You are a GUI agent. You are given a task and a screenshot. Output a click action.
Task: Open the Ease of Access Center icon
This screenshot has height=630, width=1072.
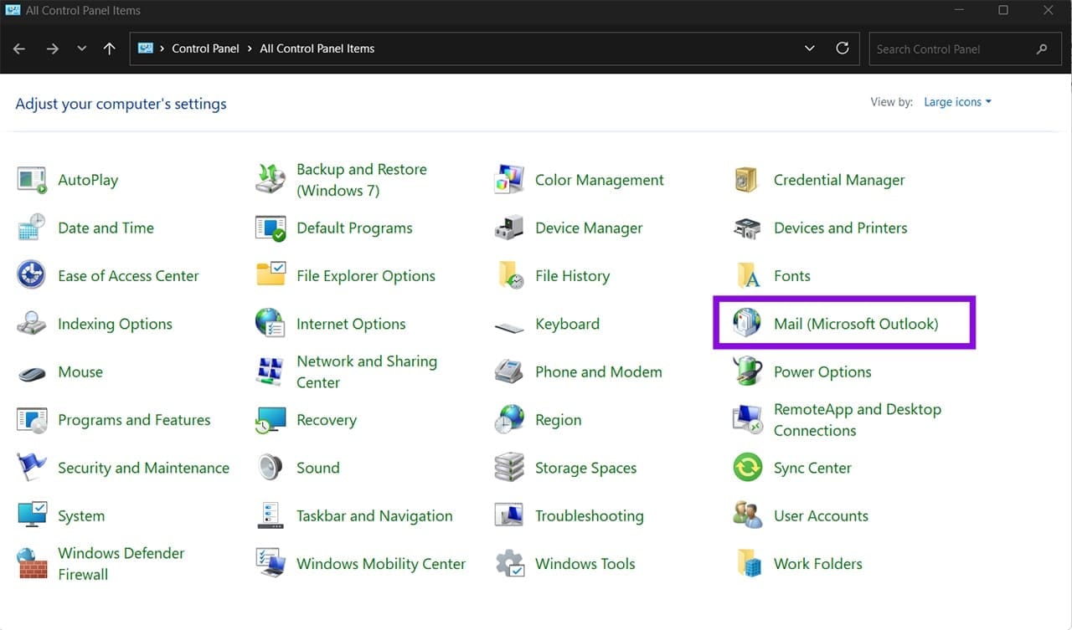click(x=32, y=276)
